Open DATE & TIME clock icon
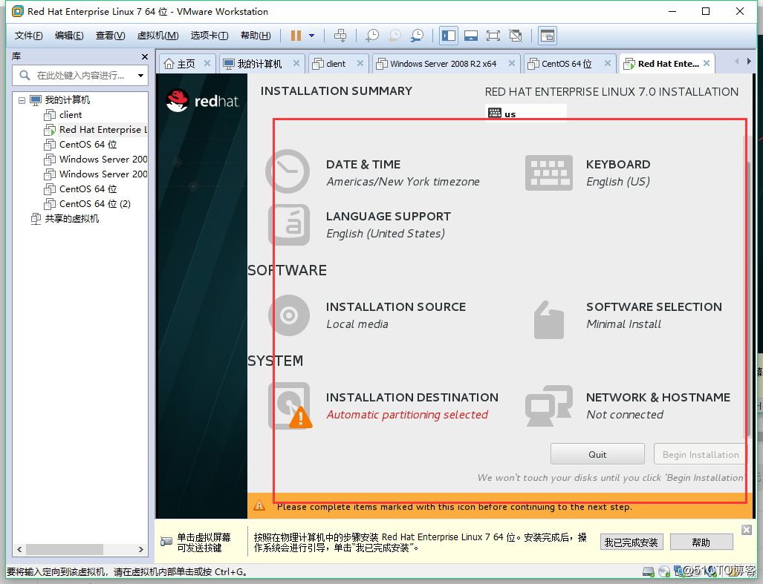 coord(288,171)
